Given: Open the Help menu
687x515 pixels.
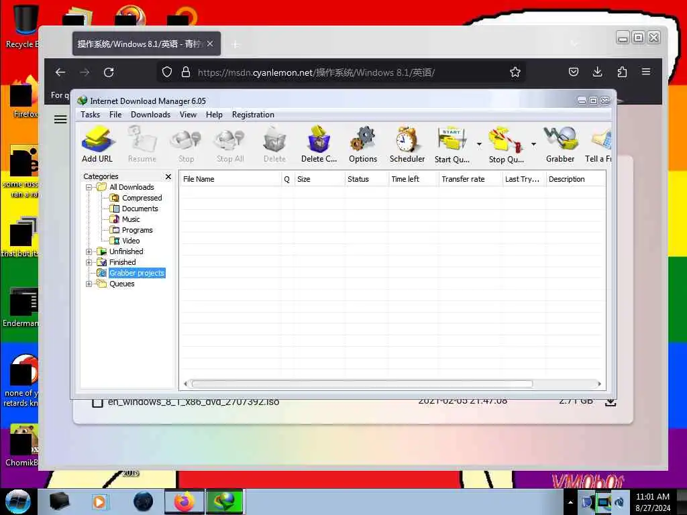Looking at the screenshot, I should (214, 115).
